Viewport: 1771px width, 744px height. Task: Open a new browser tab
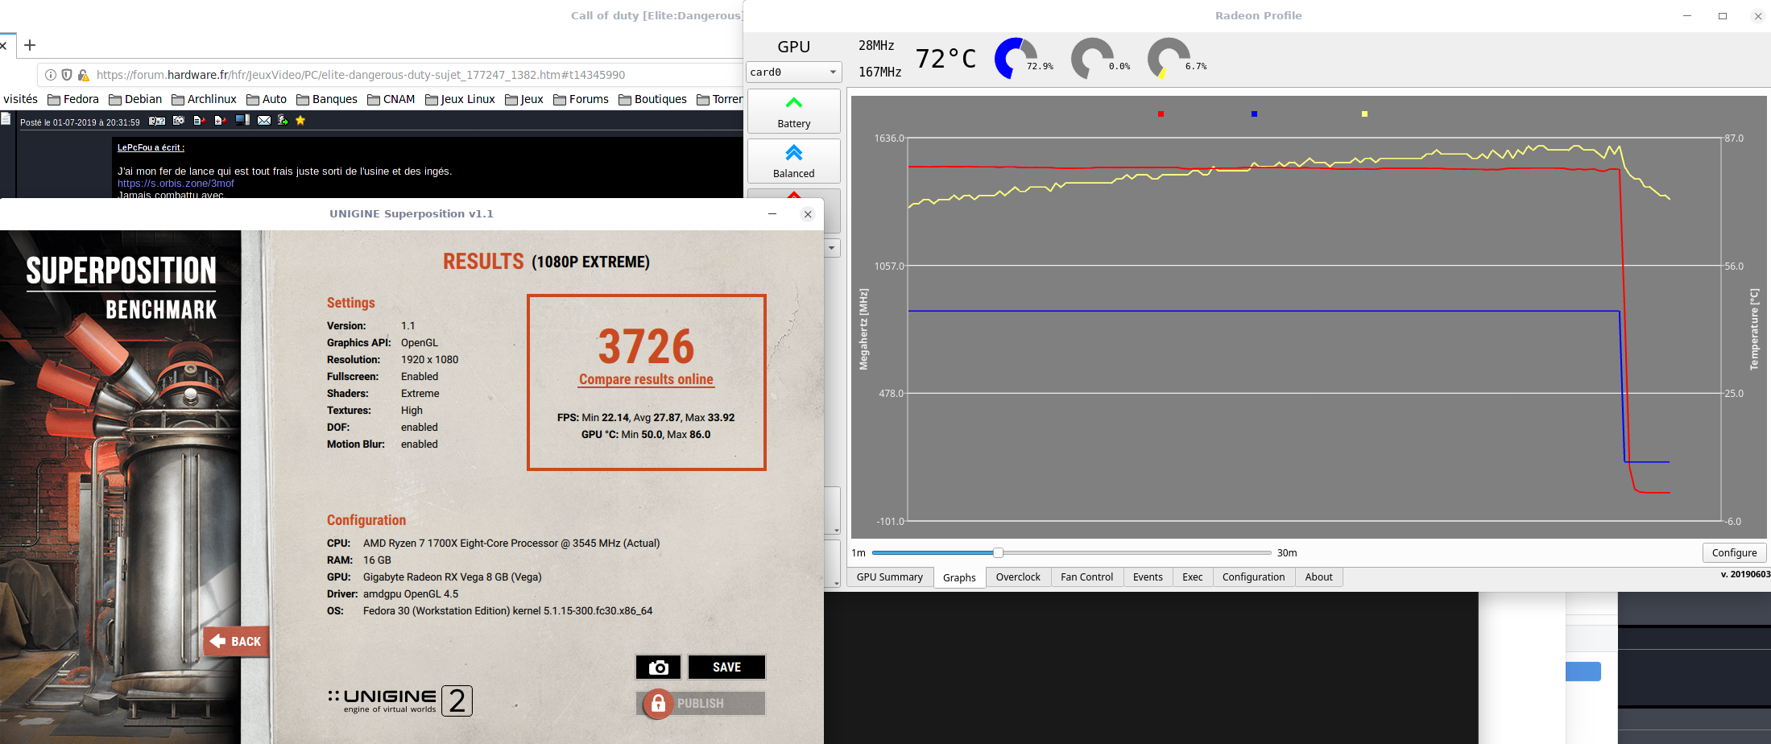point(30,45)
